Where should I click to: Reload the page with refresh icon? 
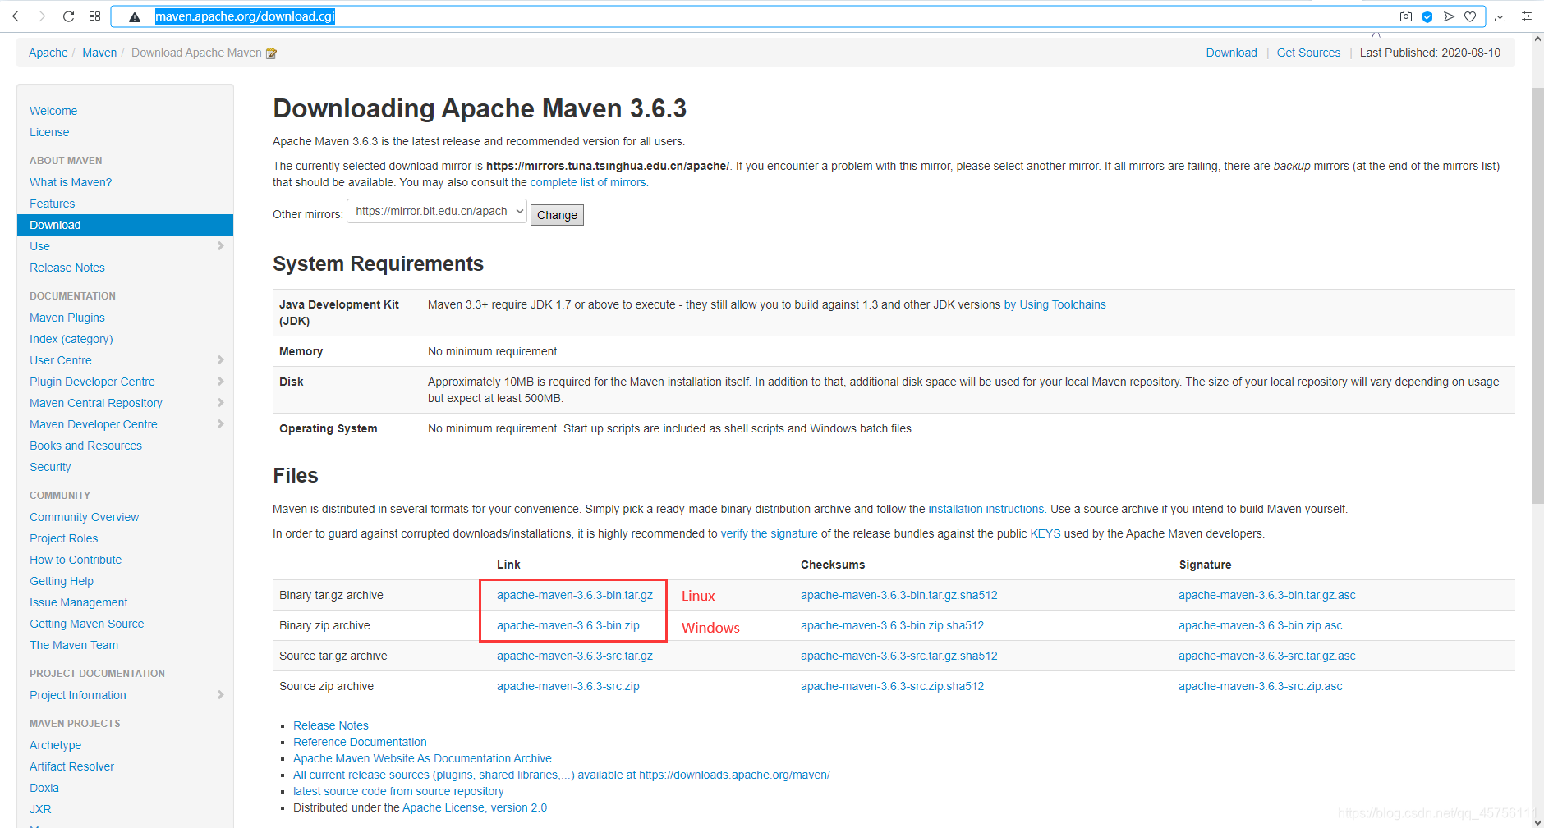(x=69, y=16)
